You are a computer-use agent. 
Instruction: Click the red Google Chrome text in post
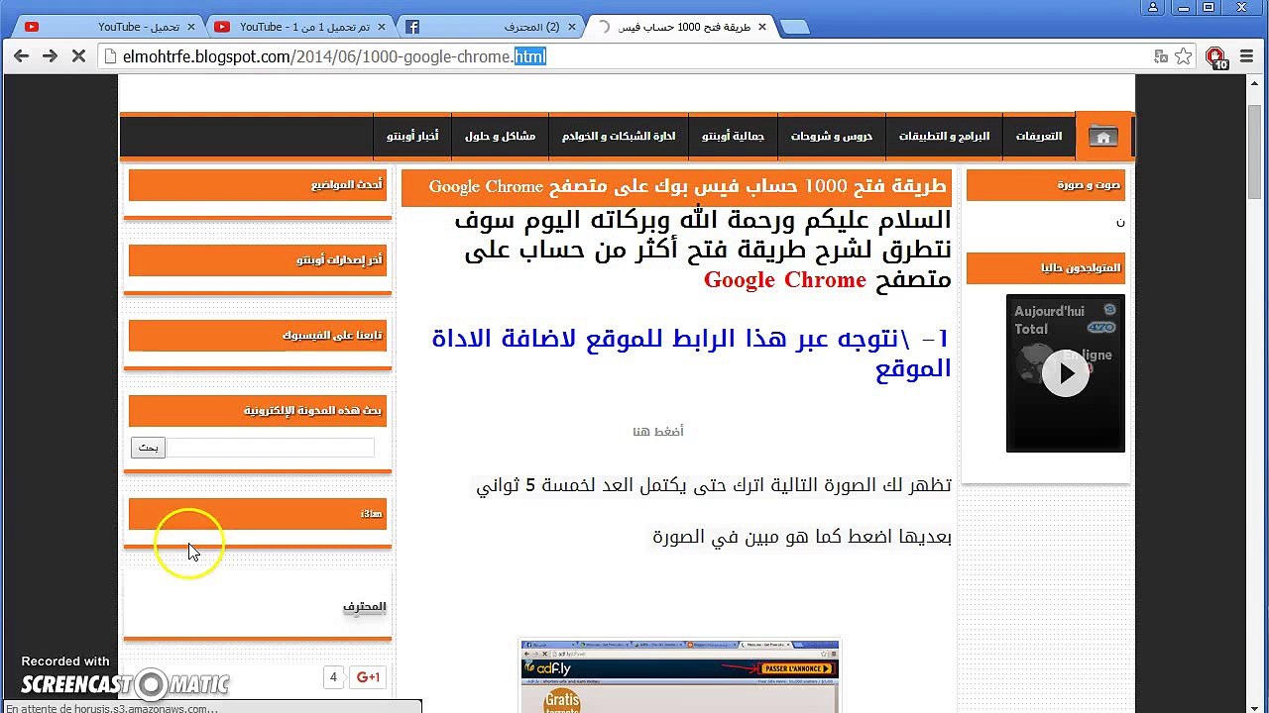[x=784, y=280]
